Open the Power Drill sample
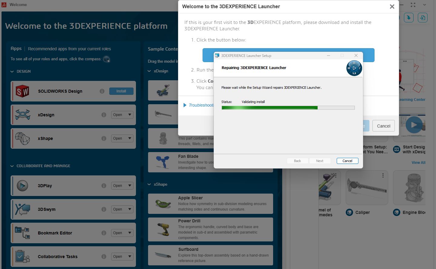The height and width of the screenshot is (269, 436). point(210,229)
